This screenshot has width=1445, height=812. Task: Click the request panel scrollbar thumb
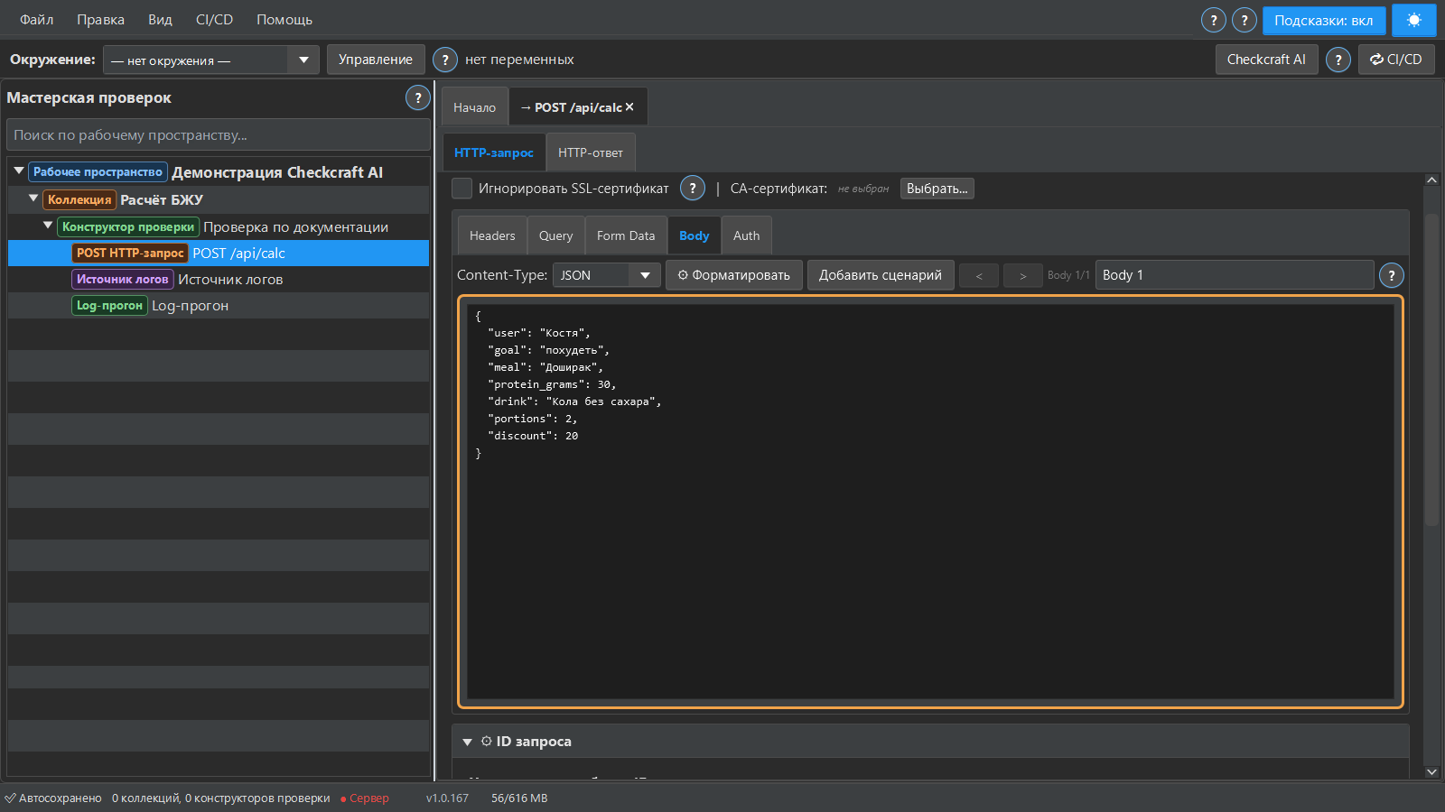click(1431, 370)
